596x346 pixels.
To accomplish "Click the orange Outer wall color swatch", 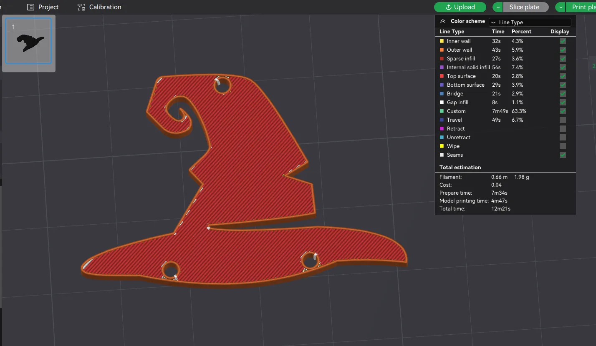I will tap(442, 50).
